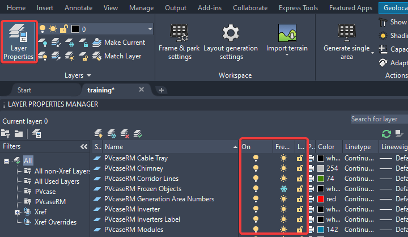Select the All Used Layers filter

[x=57, y=181]
